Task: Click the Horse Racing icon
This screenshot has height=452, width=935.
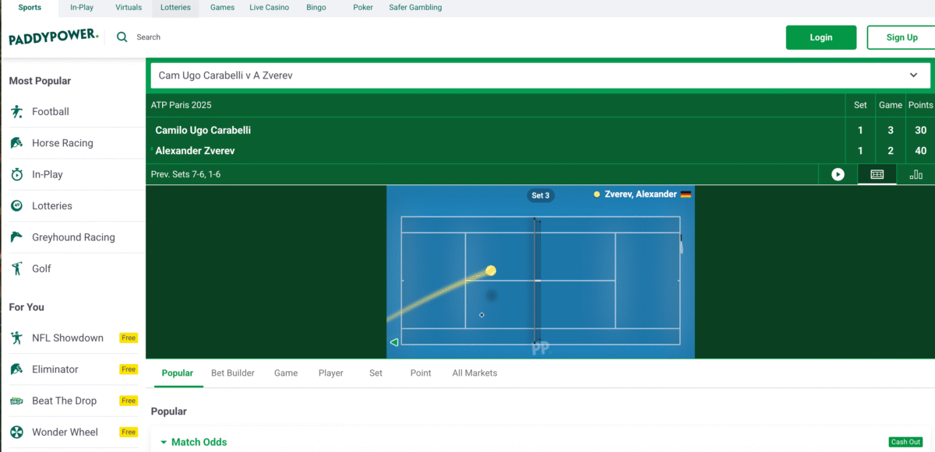Action: tap(16, 143)
